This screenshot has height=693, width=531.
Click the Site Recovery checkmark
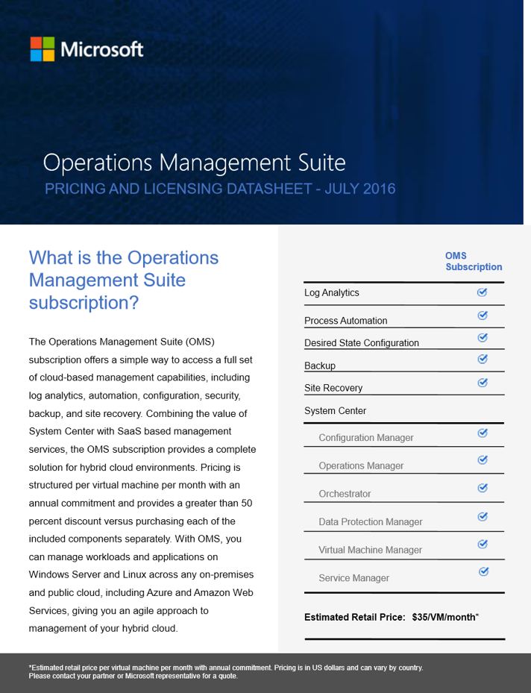click(483, 382)
